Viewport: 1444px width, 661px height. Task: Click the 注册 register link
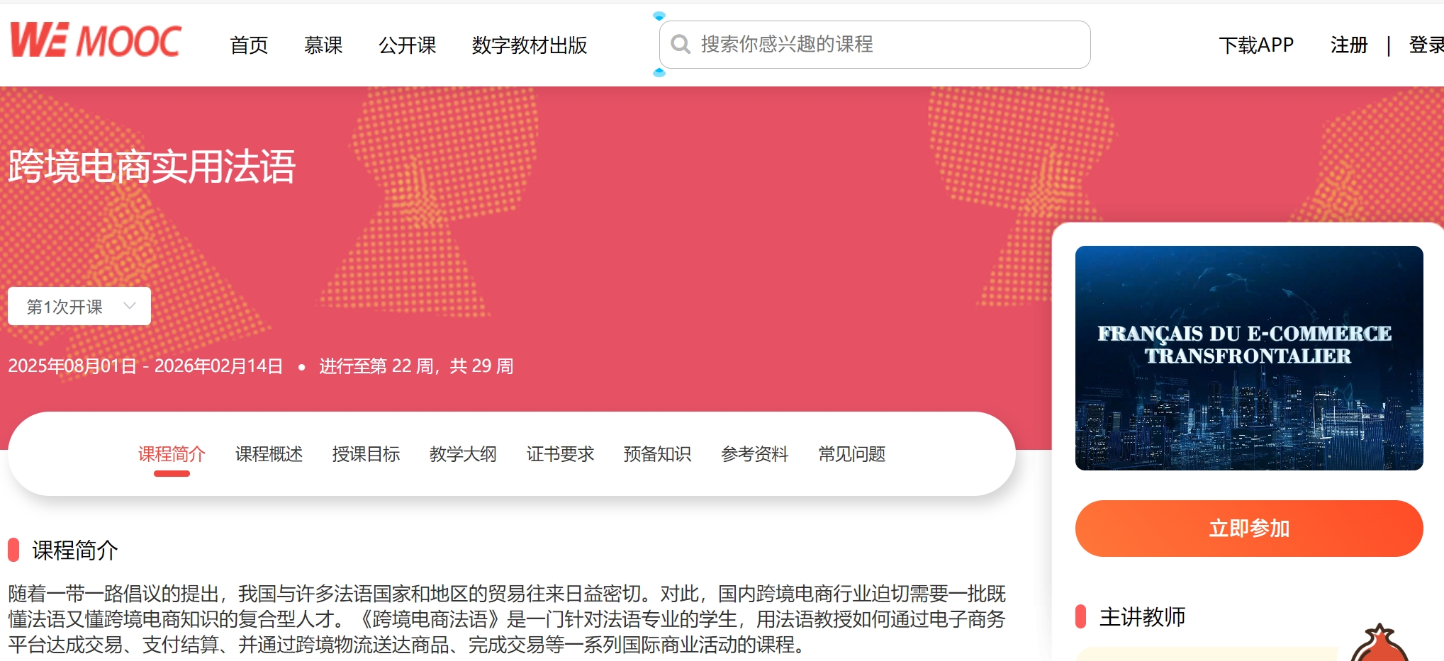(1348, 45)
